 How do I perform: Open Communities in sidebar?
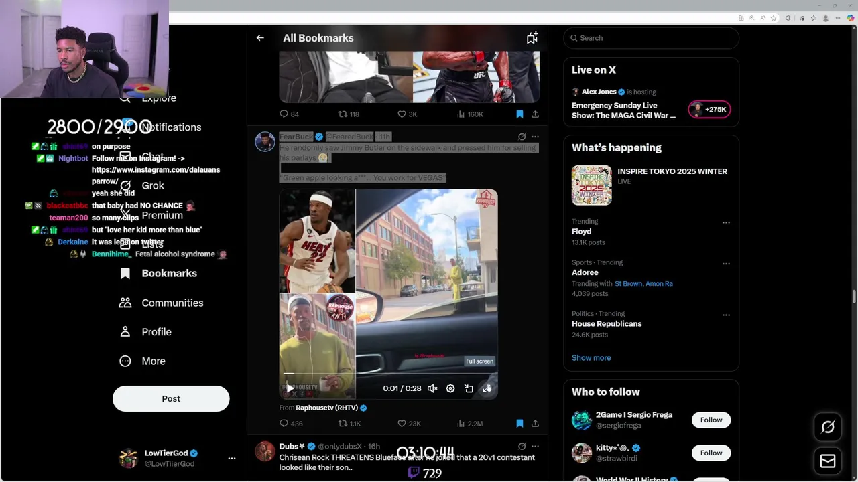[162, 303]
